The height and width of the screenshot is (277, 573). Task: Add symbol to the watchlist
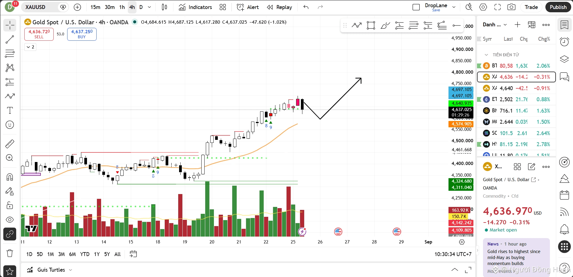(517, 25)
